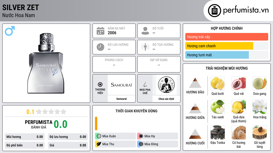Click the yellow 0.1 rating number

point(30,112)
